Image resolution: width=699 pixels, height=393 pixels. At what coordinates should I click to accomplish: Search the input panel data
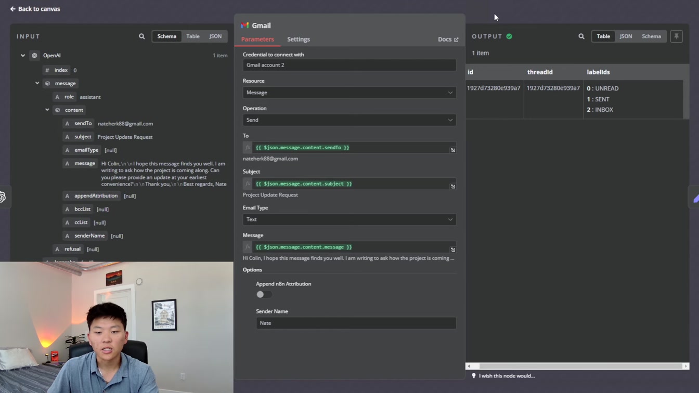(x=141, y=36)
